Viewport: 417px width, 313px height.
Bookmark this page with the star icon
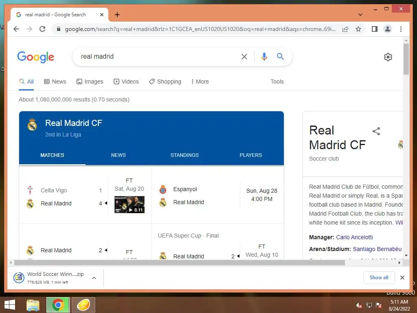358,29
